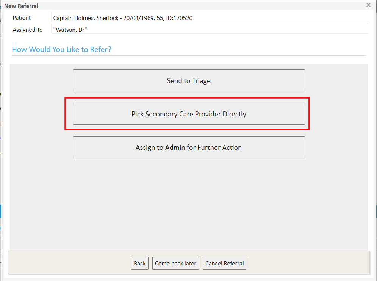Click the How Would You Like to Refer heading
The height and width of the screenshot is (281, 377).
[x=62, y=49]
